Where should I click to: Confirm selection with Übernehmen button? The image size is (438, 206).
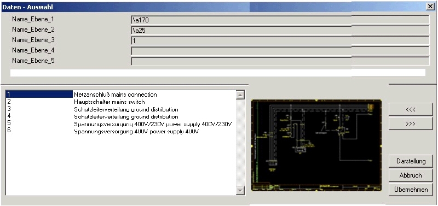pos(411,190)
